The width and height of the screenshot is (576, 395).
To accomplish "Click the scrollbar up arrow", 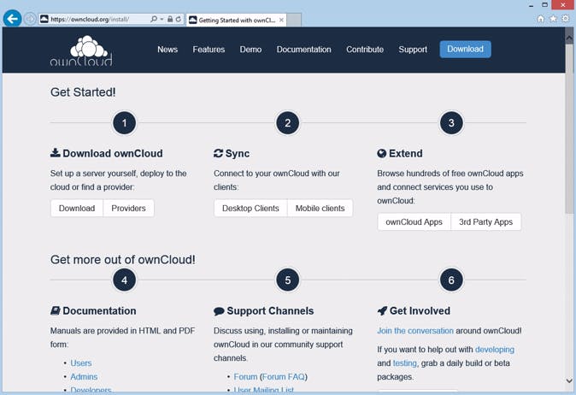I will (569, 38).
